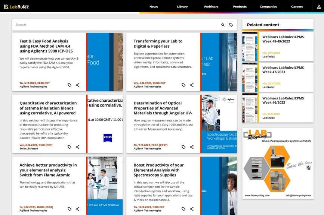Click the two scientists lab photo

tap(105, 186)
